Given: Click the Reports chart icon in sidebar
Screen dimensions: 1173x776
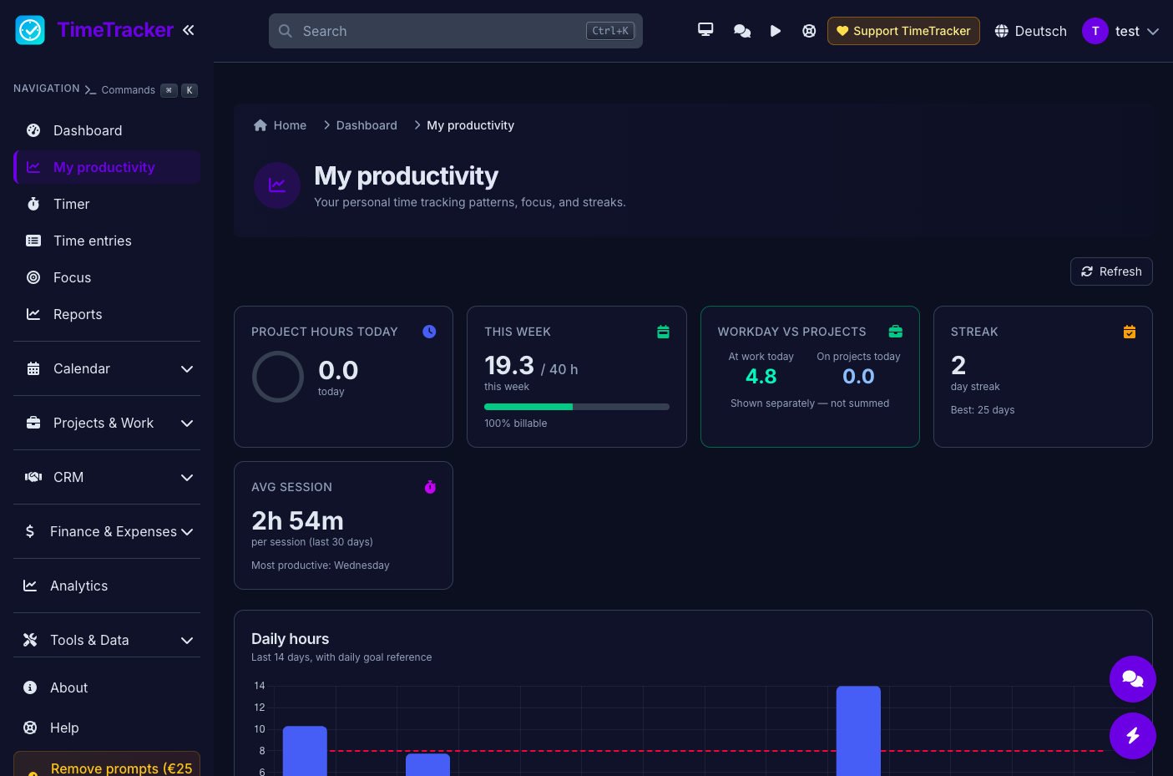Looking at the screenshot, I should coord(33,314).
